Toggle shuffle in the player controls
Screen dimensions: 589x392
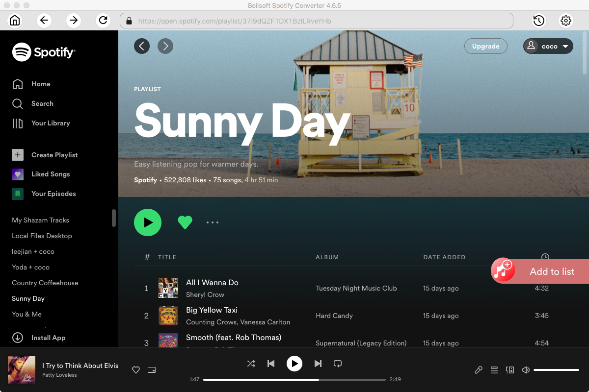coord(251,364)
